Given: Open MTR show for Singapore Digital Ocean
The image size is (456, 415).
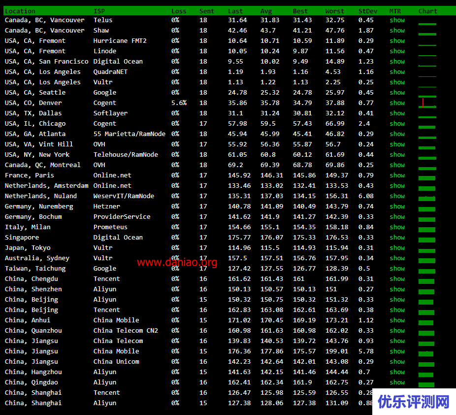Looking at the screenshot, I should tap(397, 238).
